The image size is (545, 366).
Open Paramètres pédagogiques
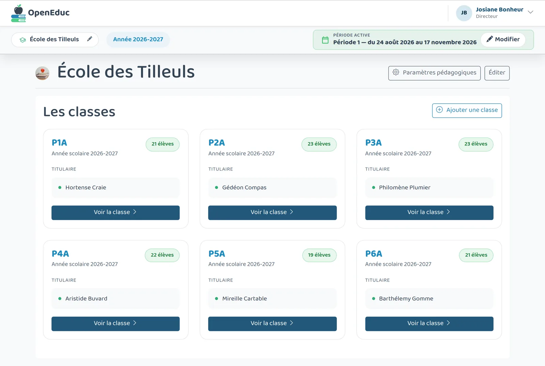click(434, 73)
